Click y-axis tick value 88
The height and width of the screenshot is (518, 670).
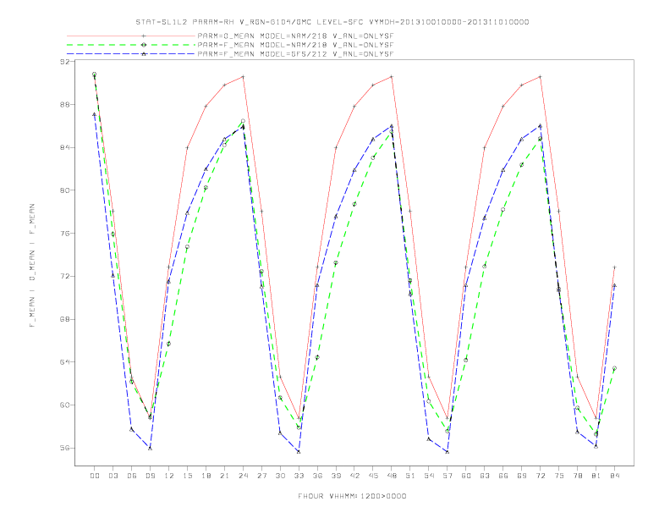click(x=64, y=105)
